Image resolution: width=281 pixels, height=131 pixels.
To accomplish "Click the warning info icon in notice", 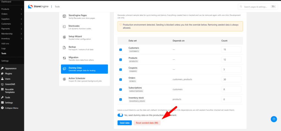I will 121,25.
